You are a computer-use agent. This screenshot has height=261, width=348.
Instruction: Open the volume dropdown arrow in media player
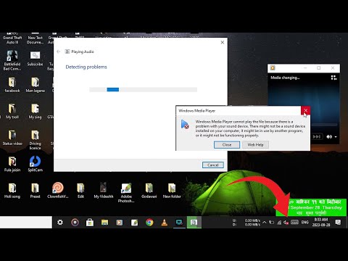tap(336, 137)
